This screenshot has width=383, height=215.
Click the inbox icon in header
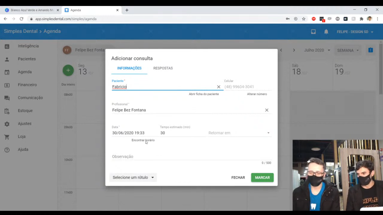coord(313,32)
